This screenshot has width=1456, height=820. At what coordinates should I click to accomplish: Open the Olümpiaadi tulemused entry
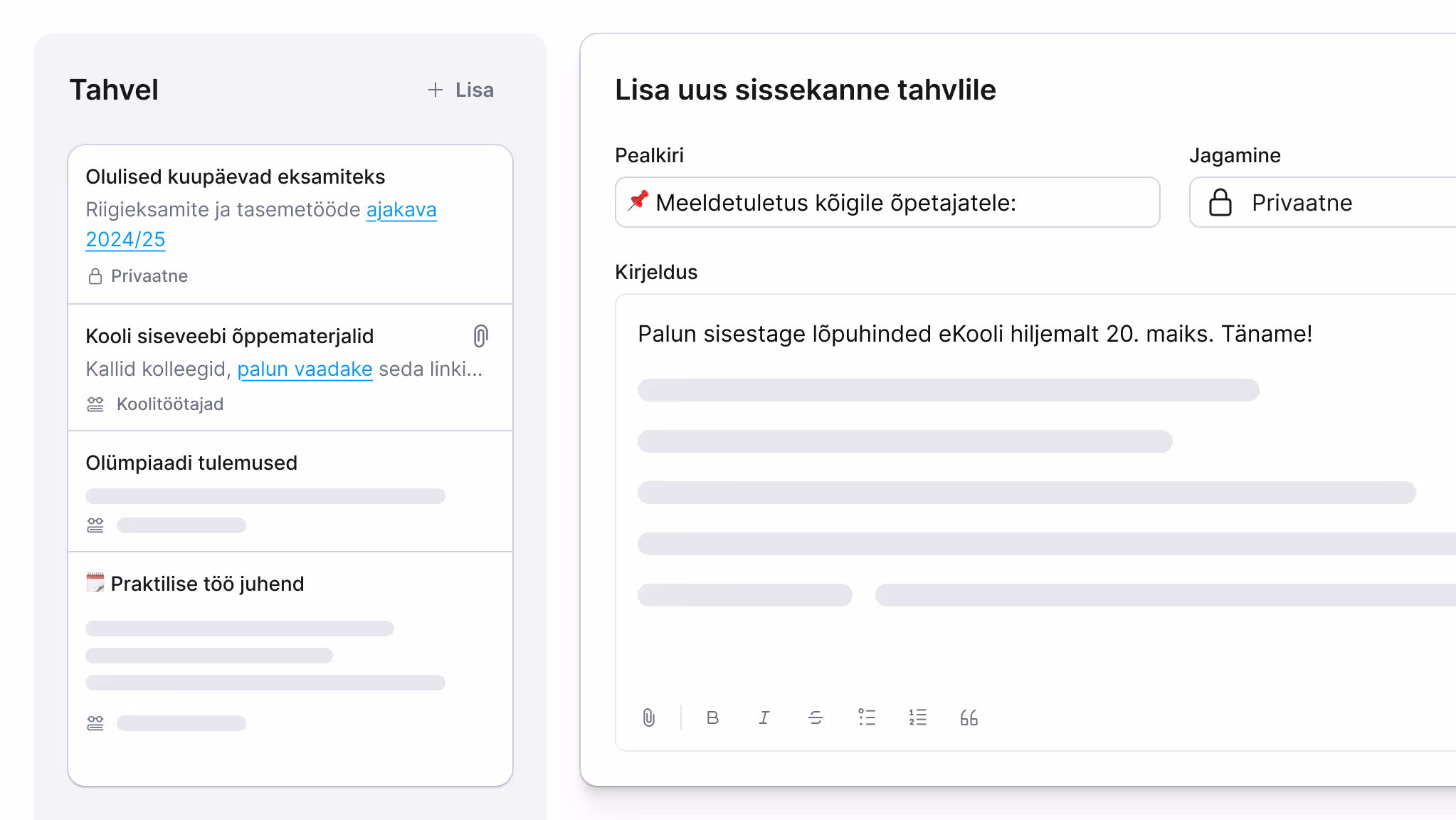(x=191, y=463)
